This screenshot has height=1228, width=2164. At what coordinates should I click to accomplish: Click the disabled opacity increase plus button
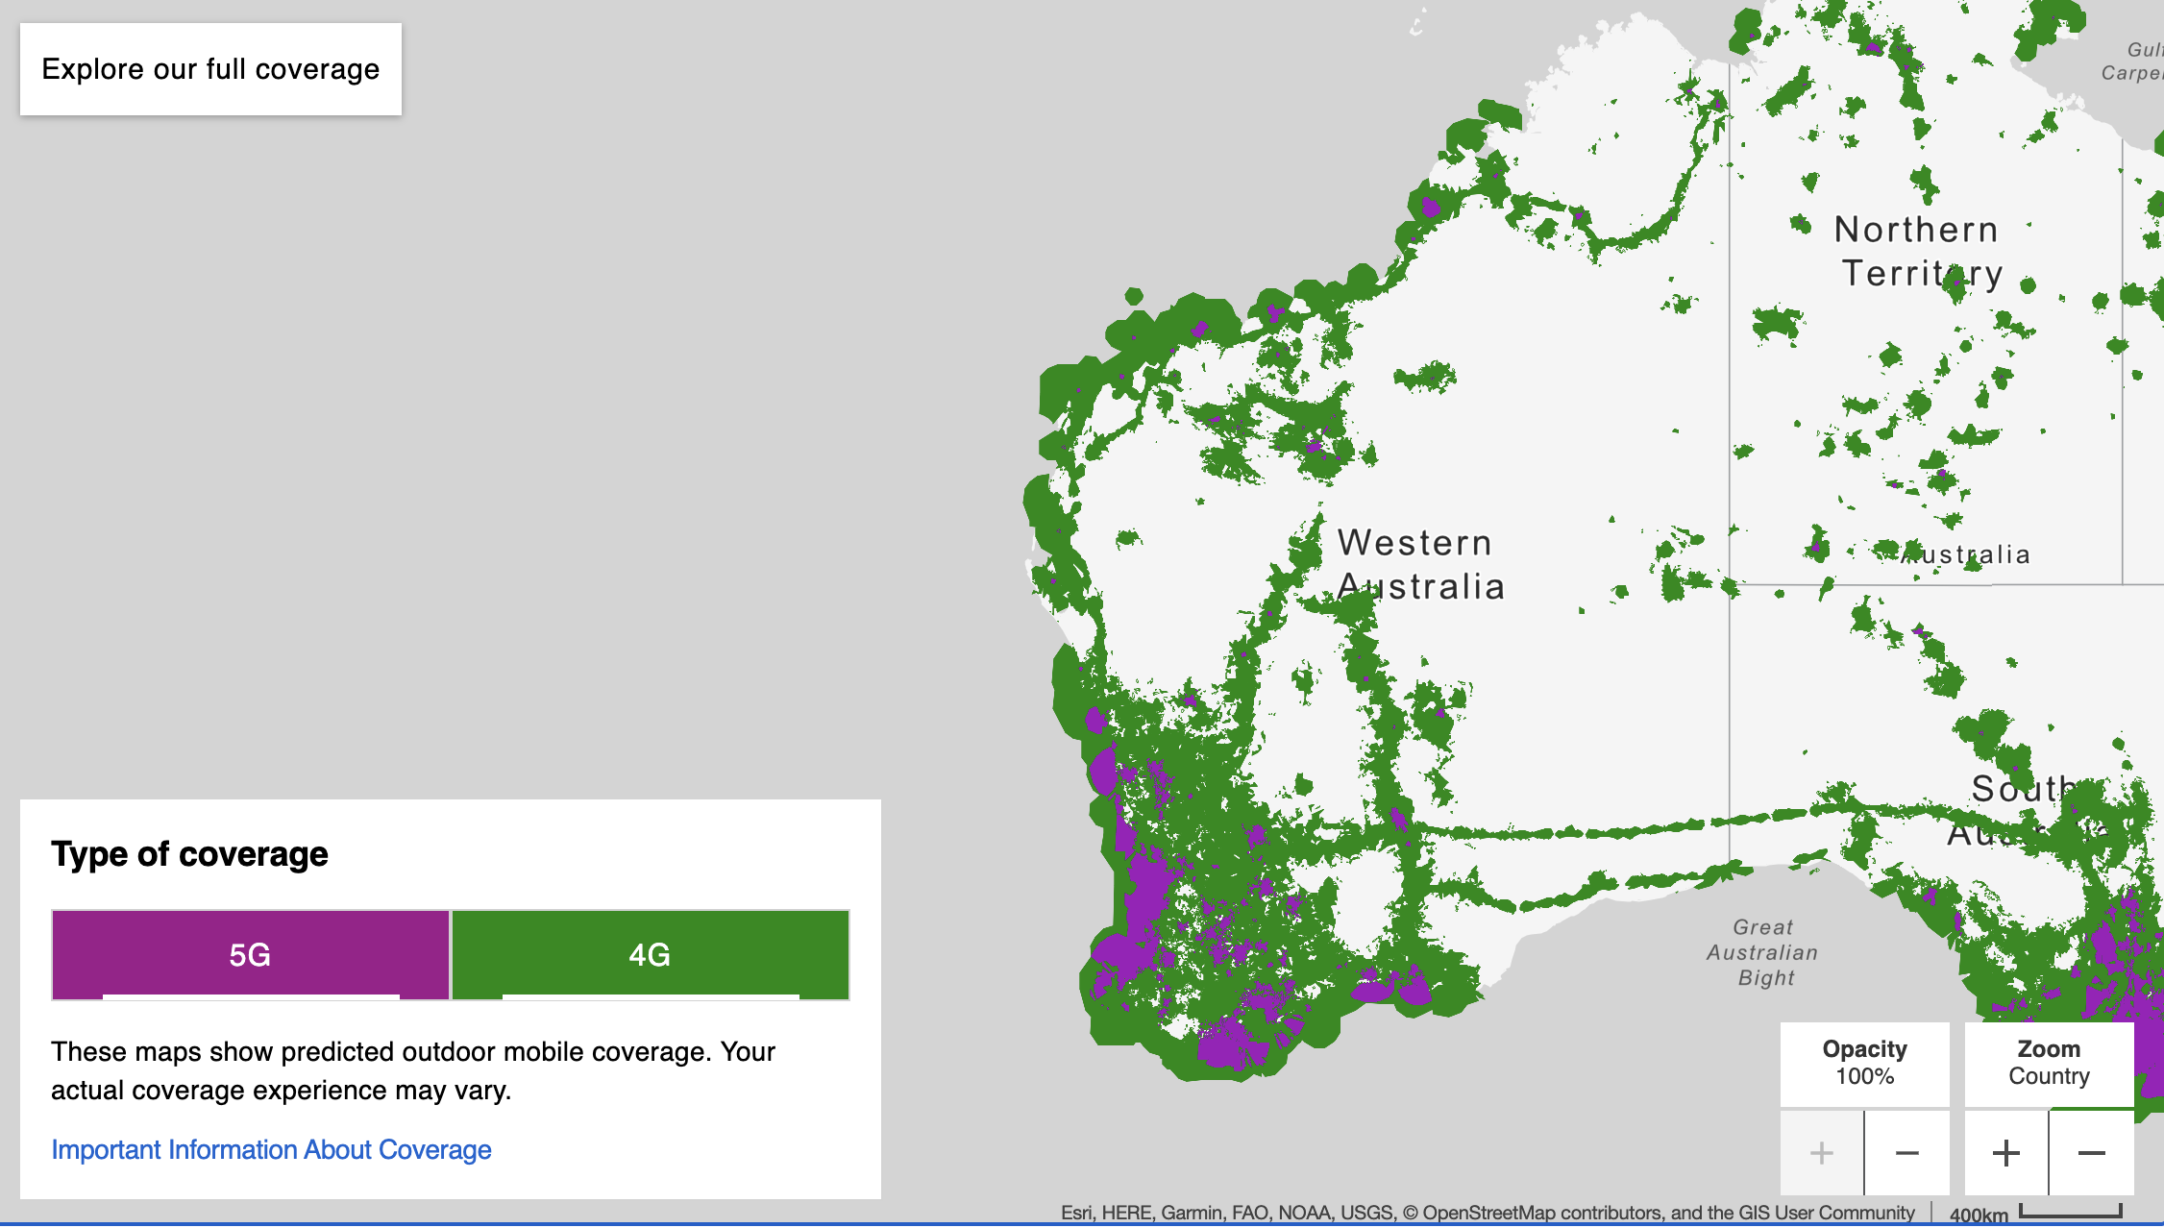tap(1822, 1152)
